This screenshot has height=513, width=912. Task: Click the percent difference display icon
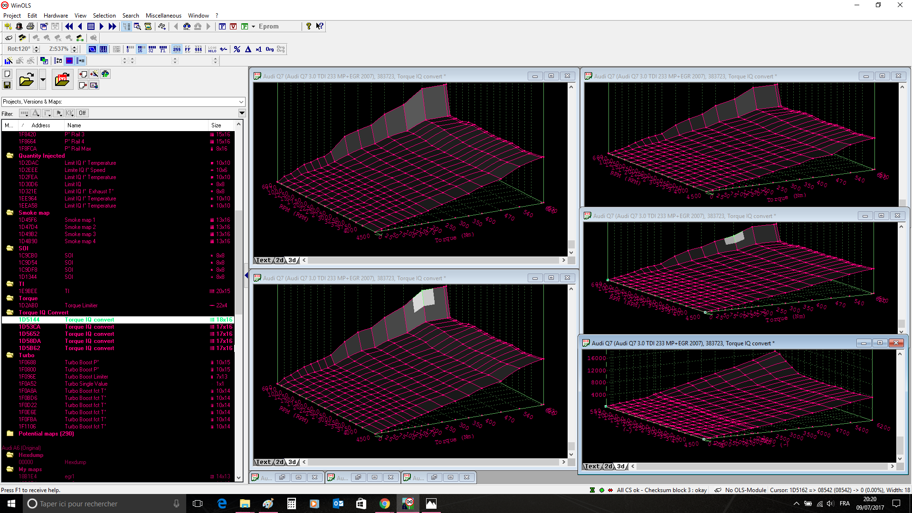pyautogui.click(x=237, y=49)
